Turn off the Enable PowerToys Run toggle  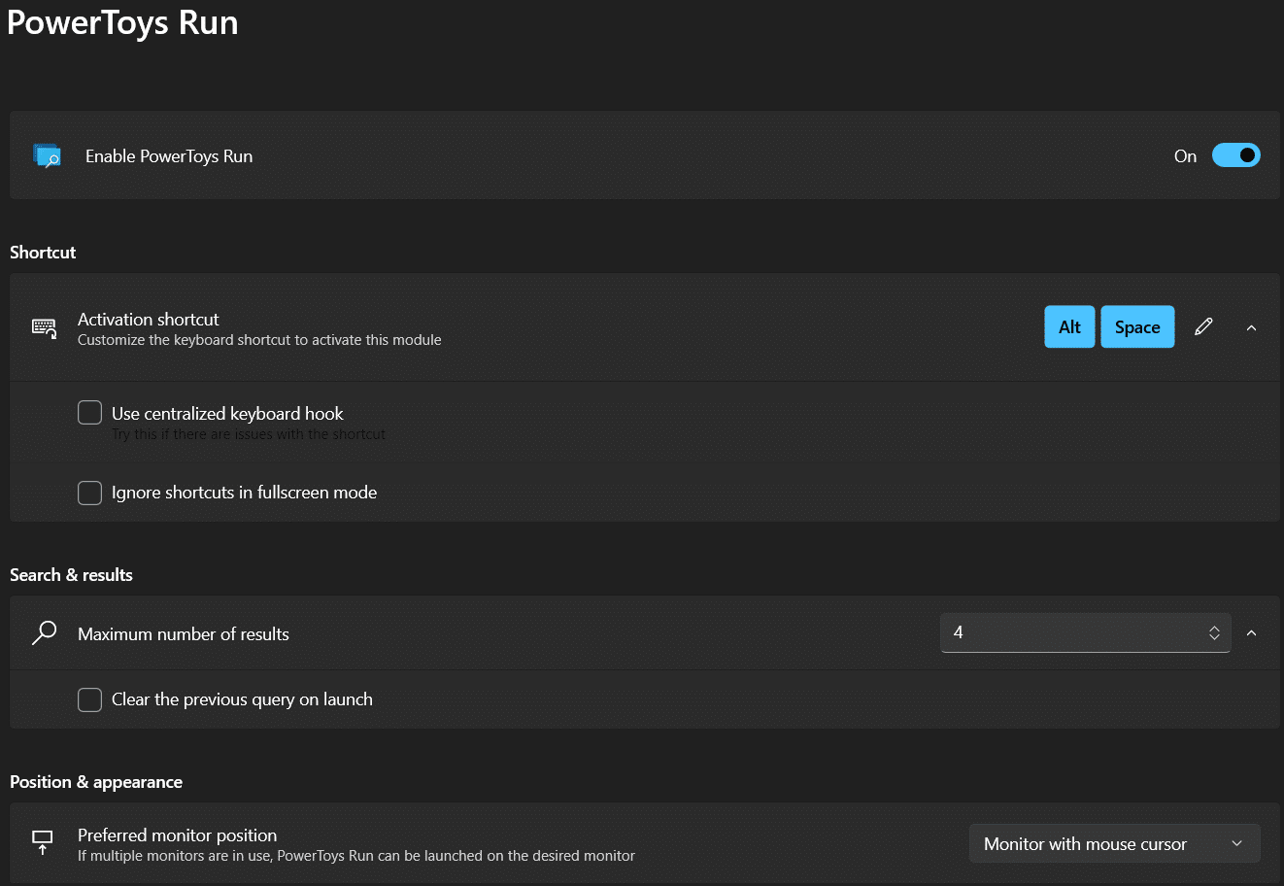pos(1235,155)
